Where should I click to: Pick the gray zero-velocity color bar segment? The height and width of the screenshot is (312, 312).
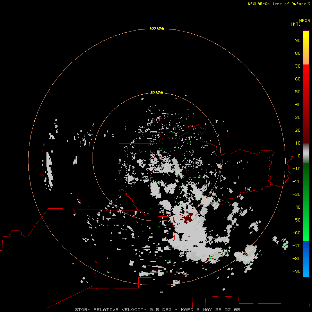click(x=306, y=154)
